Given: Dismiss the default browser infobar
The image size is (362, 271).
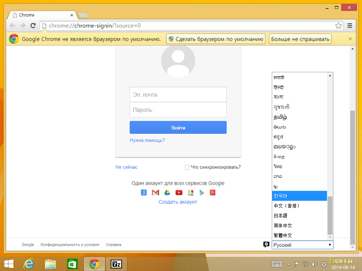Looking at the screenshot, I should coord(350,39).
